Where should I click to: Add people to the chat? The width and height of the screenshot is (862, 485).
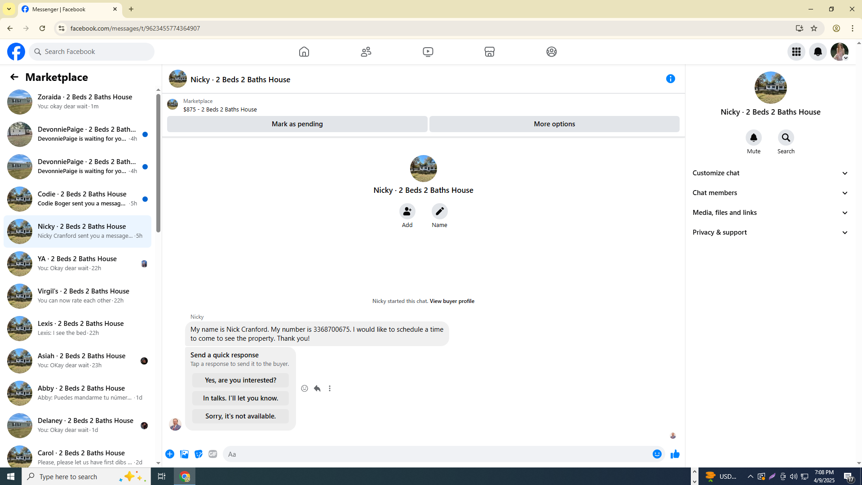(x=407, y=211)
